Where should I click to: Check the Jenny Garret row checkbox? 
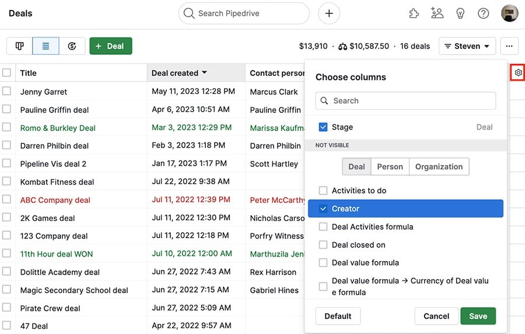click(x=6, y=91)
